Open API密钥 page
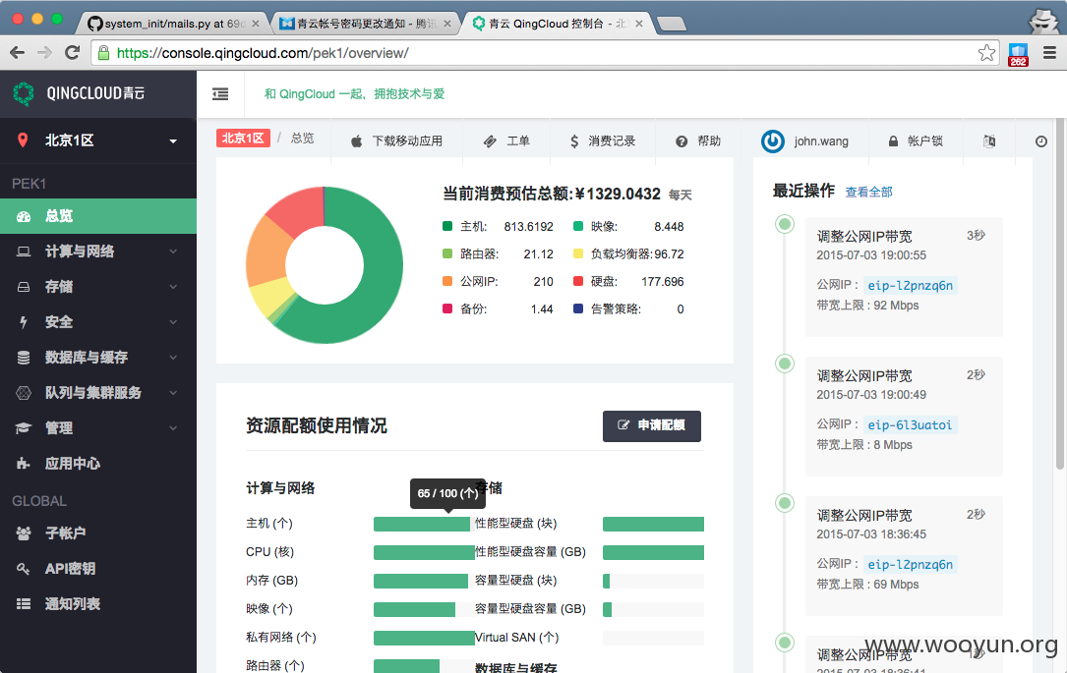This screenshot has height=673, width=1067. (x=98, y=568)
